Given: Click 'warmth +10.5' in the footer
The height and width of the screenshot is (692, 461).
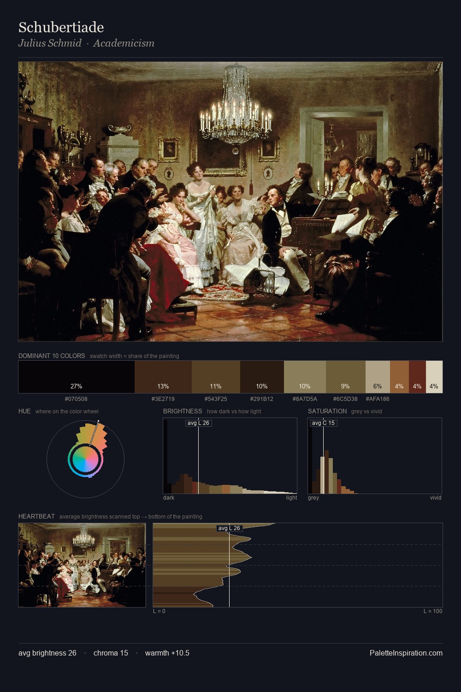Looking at the screenshot, I should 167,653.
